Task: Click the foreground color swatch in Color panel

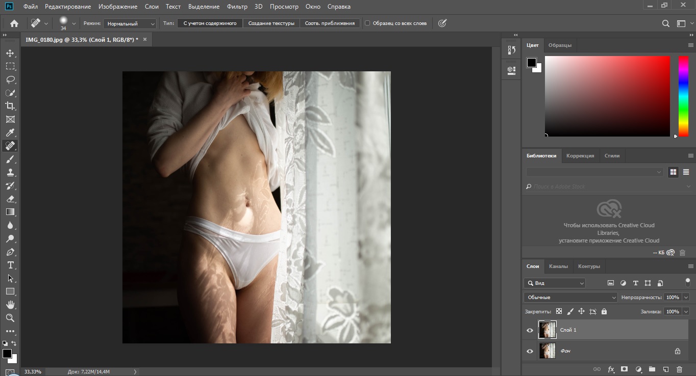Action: [x=532, y=62]
